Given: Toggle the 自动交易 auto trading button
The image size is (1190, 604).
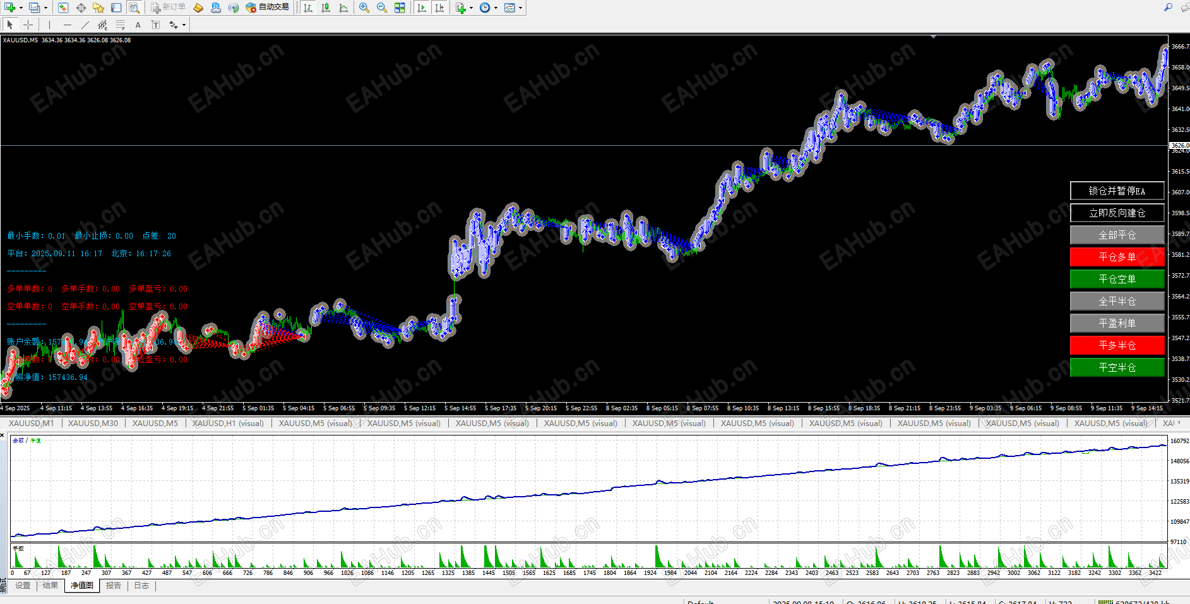Looking at the screenshot, I should coord(267,8).
